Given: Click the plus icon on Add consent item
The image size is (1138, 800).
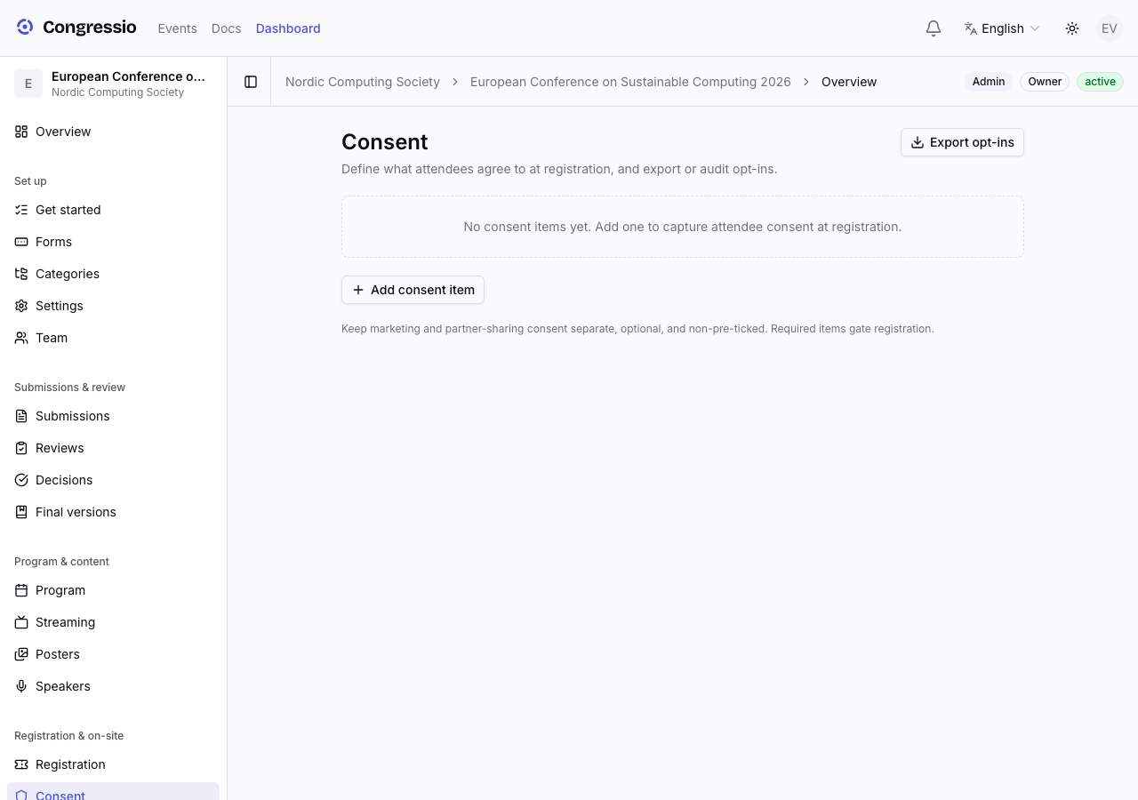Looking at the screenshot, I should click(x=358, y=290).
